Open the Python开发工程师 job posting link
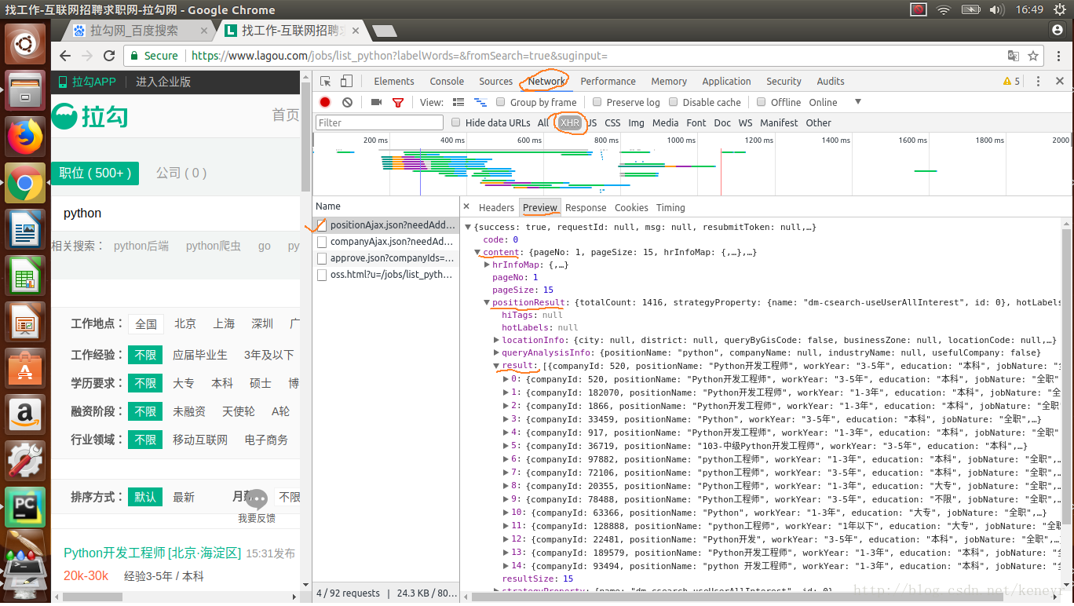 (x=152, y=553)
